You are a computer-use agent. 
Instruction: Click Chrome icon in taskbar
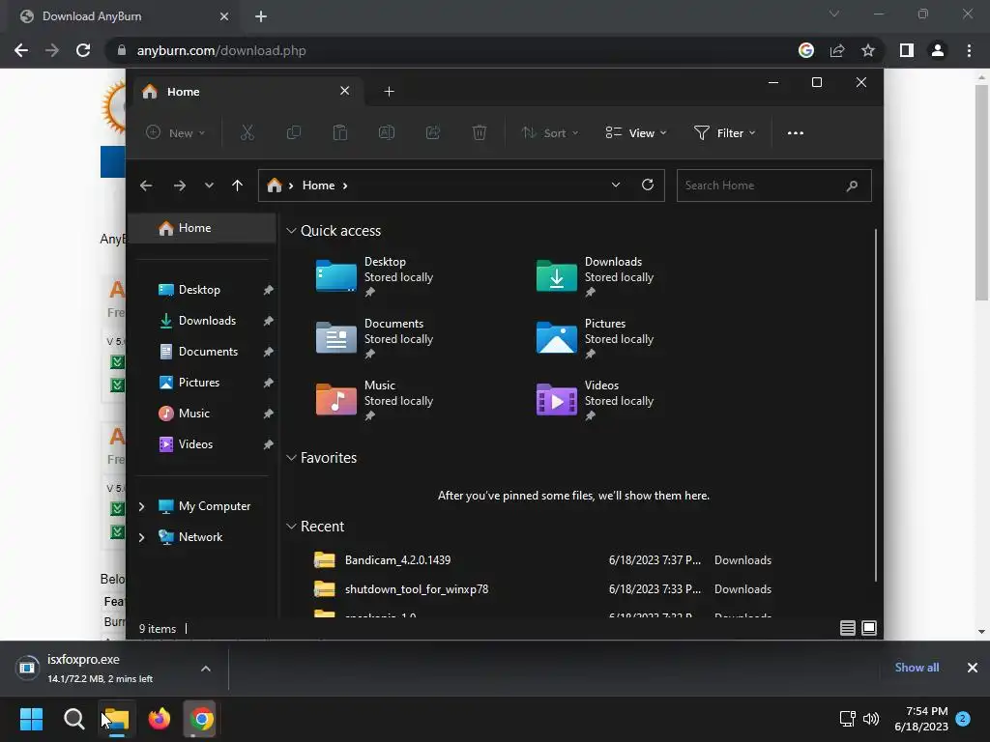(x=201, y=719)
